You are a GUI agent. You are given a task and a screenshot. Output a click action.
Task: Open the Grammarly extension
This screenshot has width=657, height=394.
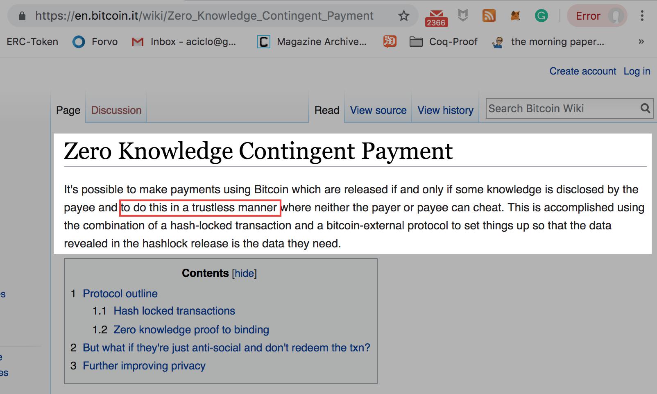click(x=541, y=16)
